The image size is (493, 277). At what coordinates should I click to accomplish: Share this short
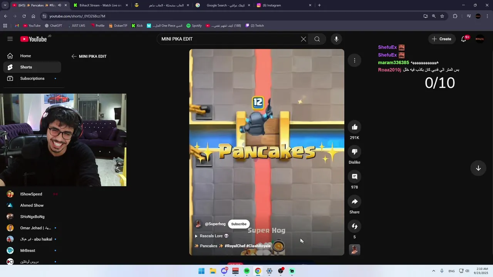355,202
